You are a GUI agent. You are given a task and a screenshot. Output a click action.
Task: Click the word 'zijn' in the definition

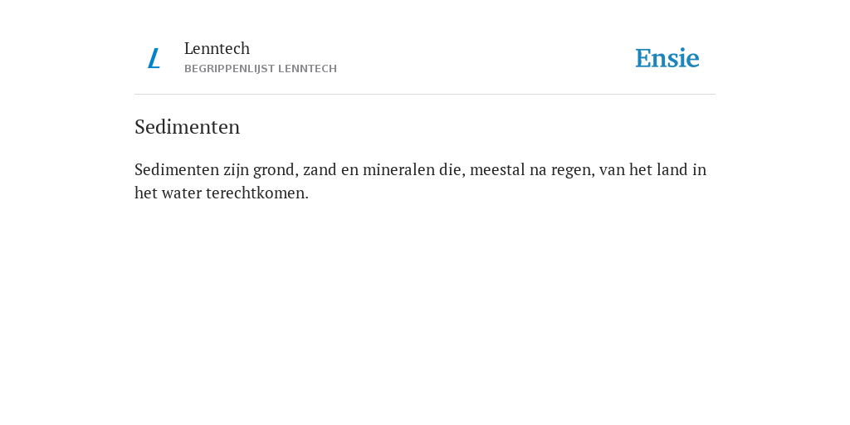237,169
